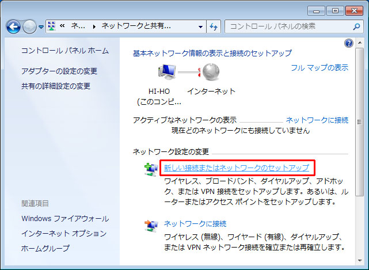Viewport: 369px width, 270px height.
Task: Minimize the Control Panel window
Action: click(317, 11)
